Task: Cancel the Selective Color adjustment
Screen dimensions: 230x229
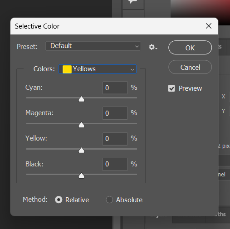Action: pyautogui.click(x=190, y=67)
